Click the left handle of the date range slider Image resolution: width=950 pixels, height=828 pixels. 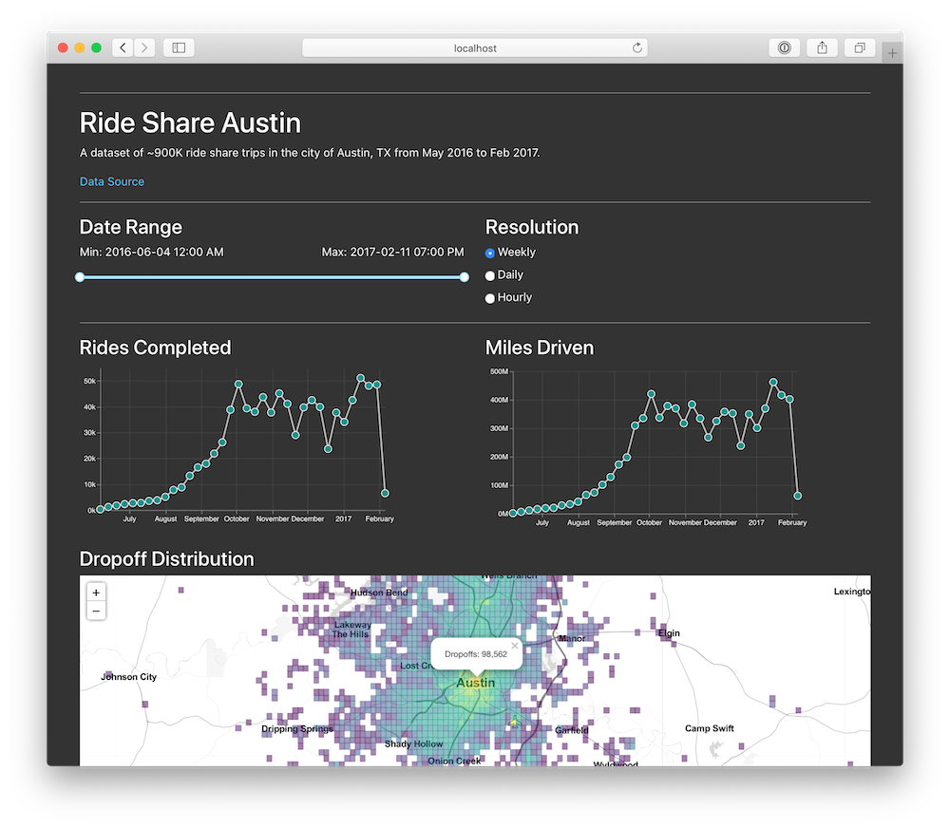coord(81,277)
